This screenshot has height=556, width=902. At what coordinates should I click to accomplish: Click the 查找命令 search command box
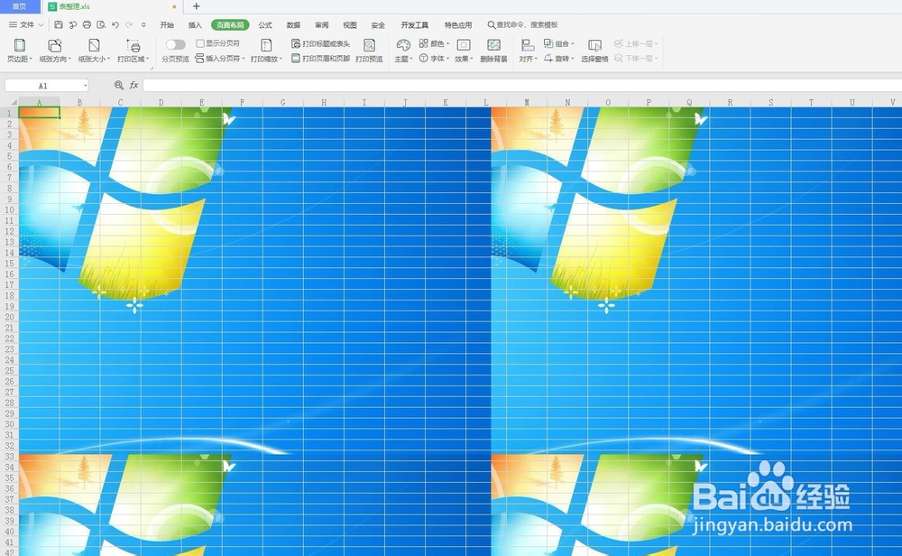coord(522,24)
